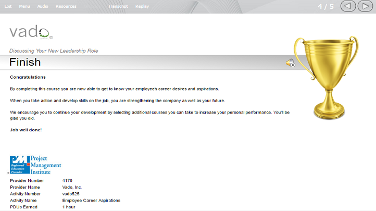The image size is (376, 211).
Task: Open the Menu item in top bar
Action: pos(24,6)
